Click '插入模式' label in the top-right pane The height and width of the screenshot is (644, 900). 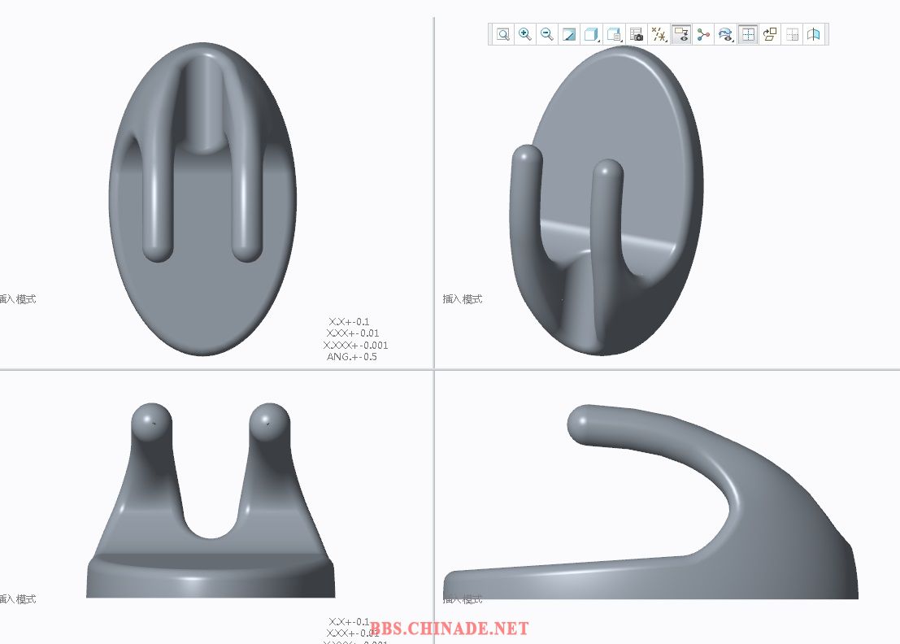coord(463,299)
